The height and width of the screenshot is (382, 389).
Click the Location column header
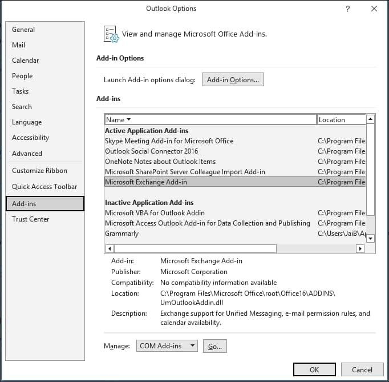341,120
